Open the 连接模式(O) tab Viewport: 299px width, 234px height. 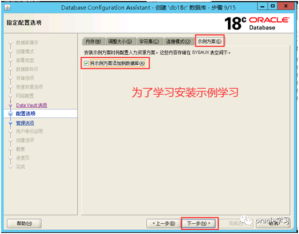[178, 41]
